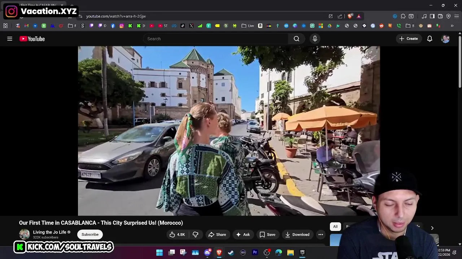Screen dimensions: 462x259
Task: Open Brave Shields lion icon in address bar
Action: point(350,16)
